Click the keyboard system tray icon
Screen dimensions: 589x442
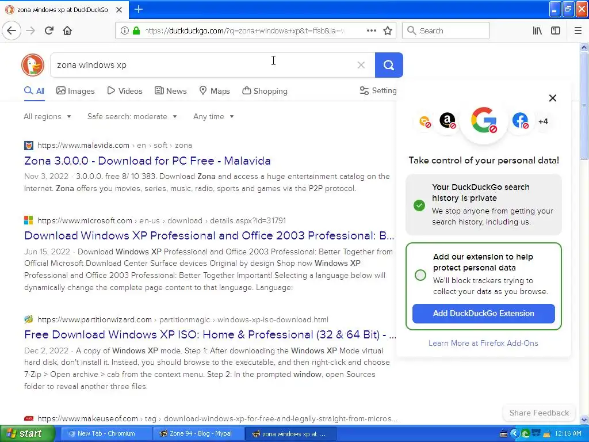504,434
